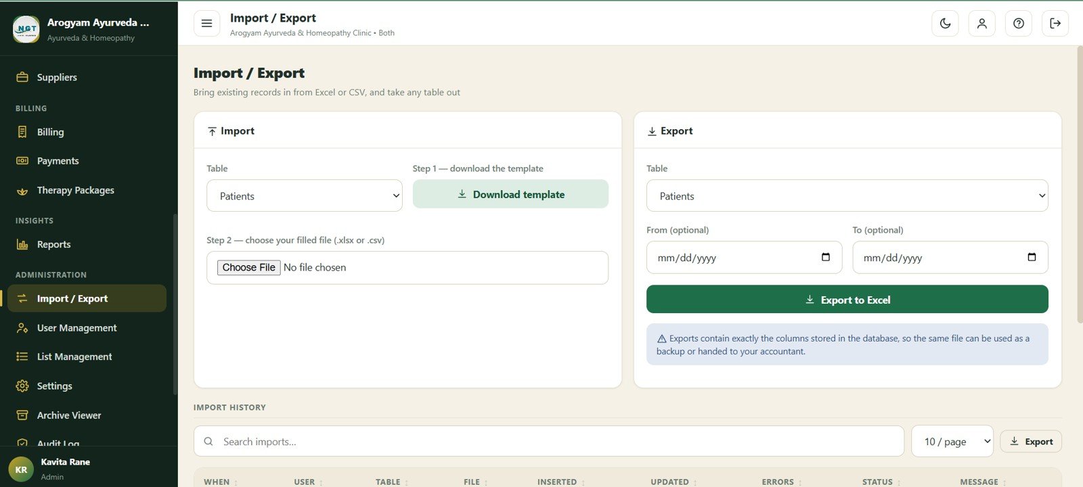The height and width of the screenshot is (487, 1083).
Task: Click the List Management list icon
Action: pos(22,356)
